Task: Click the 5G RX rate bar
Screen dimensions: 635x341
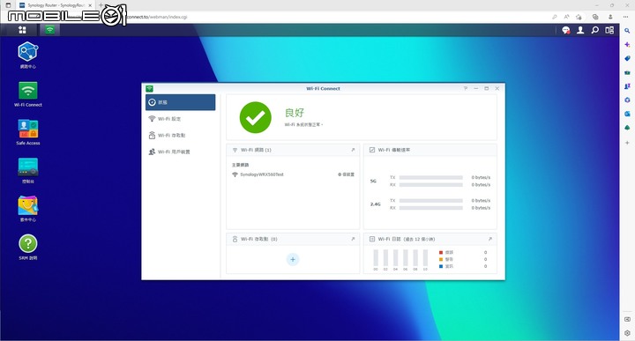Action: pyautogui.click(x=431, y=185)
